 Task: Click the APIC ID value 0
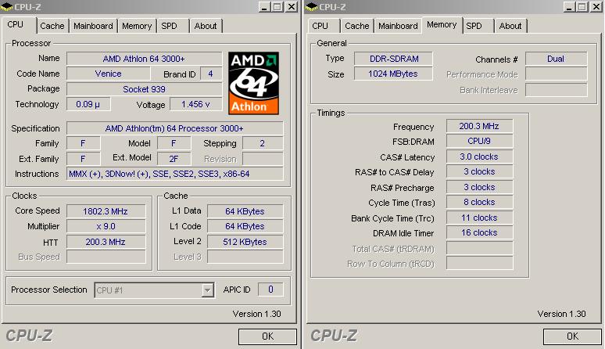tap(270, 290)
